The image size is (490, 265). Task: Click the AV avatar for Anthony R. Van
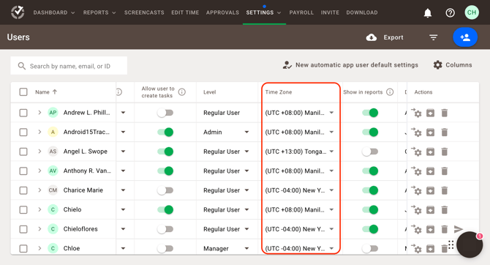click(53, 171)
